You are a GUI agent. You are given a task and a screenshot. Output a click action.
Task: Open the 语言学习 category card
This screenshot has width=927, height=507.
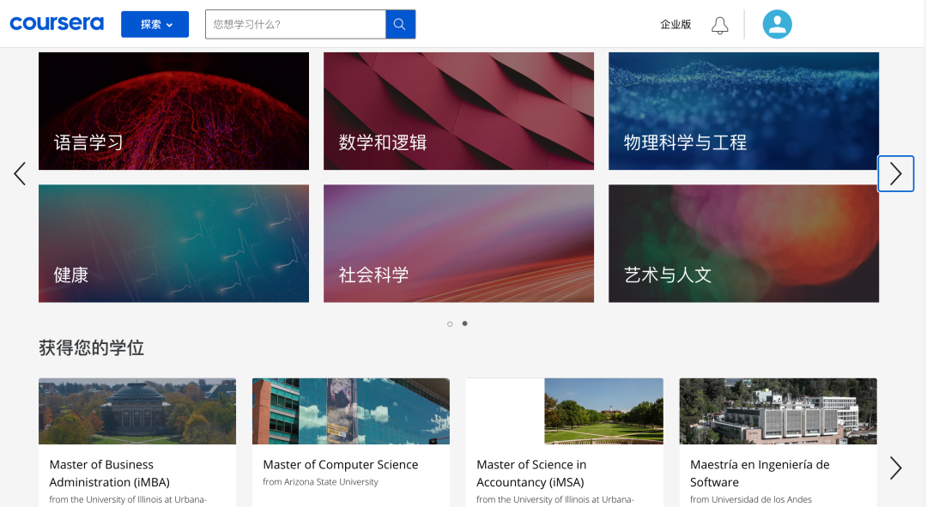[x=173, y=111]
